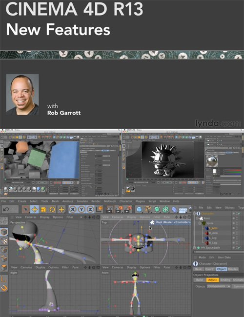The image size is (244, 317).
Task: Select the R_Arm object in the tree
Action: (213, 233)
